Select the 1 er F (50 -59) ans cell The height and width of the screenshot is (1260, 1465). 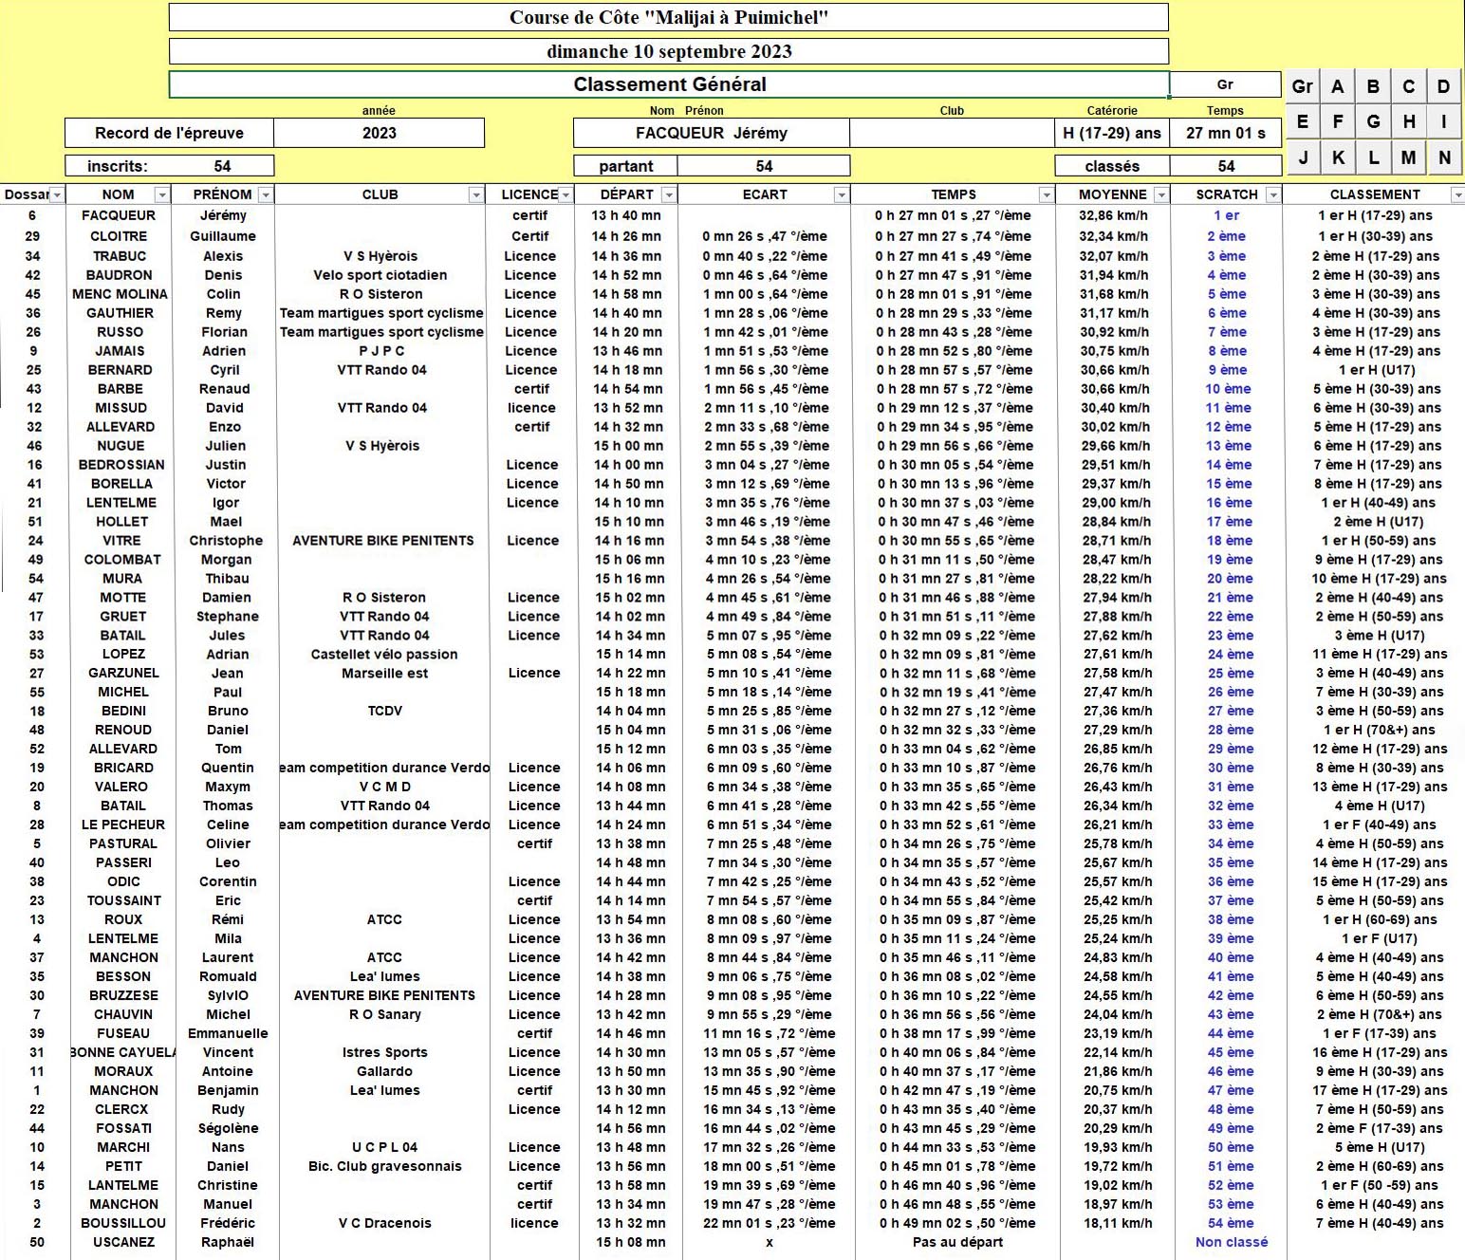tap(1380, 1185)
